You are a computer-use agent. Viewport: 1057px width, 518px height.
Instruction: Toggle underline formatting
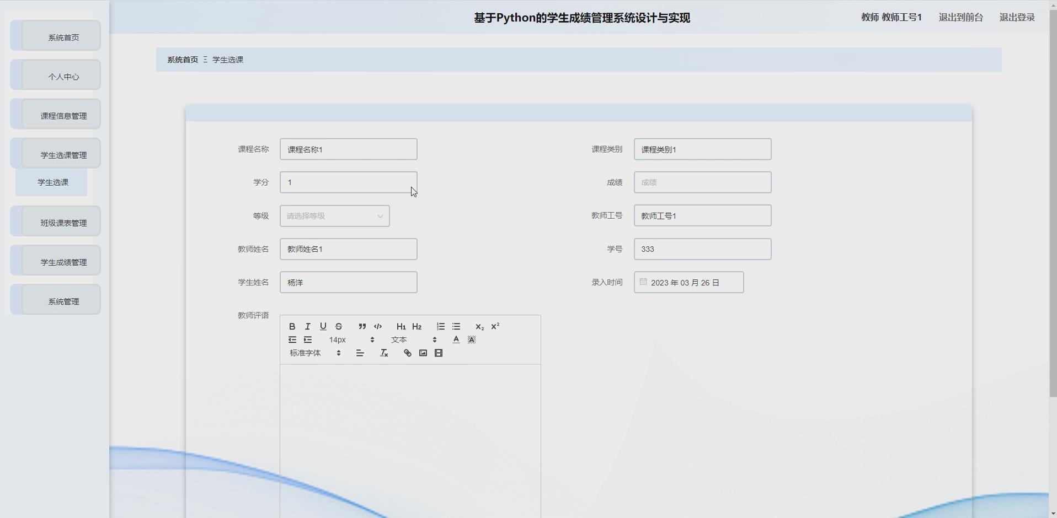coord(323,326)
